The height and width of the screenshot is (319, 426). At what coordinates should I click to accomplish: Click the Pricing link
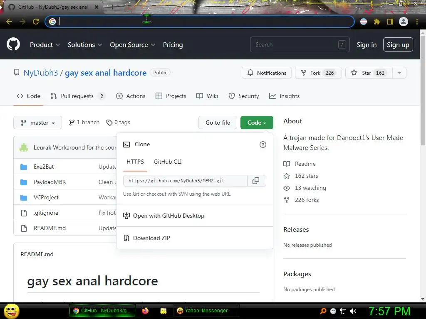173,45
